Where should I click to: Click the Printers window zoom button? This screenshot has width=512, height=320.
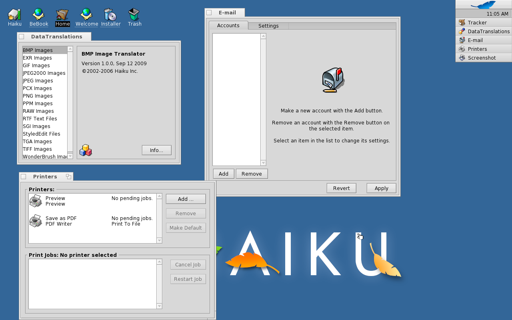[x=68, y=176]
